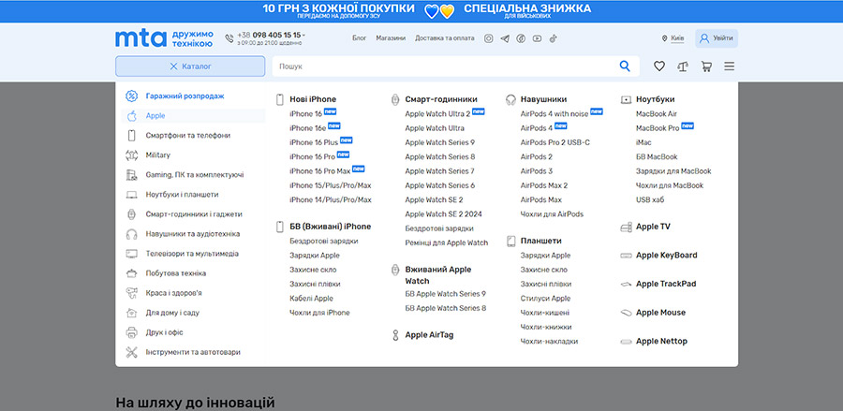Image resolution: width=843 pixels, height=411 pixels.
Task: Click the phone handset icon by number
Action: pos(229,38)
